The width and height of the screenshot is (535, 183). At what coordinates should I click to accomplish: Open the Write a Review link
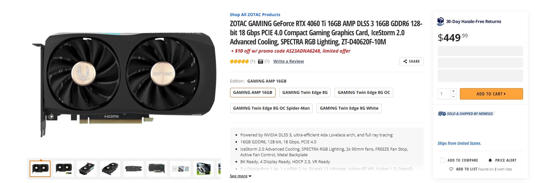click(288, 61)
